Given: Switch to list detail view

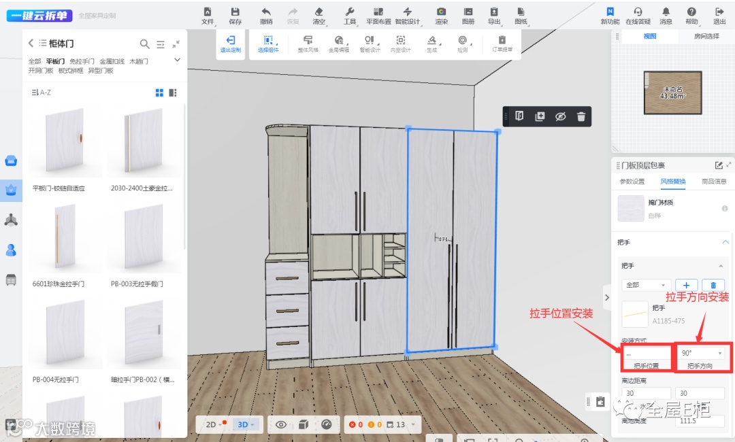Looking at the screenshot, I should point(173,92).
